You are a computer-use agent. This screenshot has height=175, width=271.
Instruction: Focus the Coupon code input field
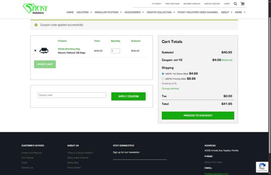click(x=72, y=95)
